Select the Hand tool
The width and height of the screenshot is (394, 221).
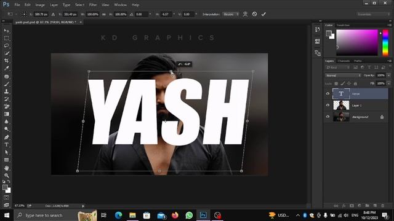7,168
